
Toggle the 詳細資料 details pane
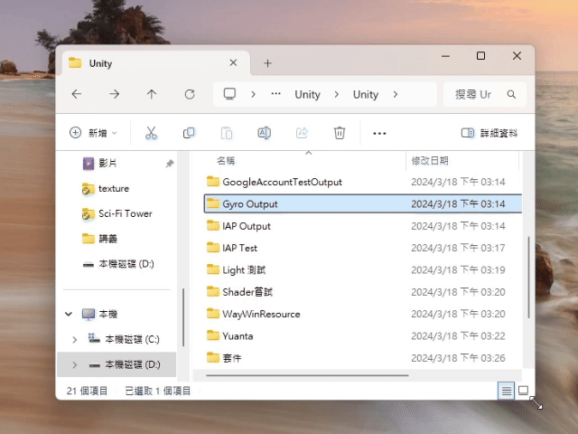coord(489,133)
